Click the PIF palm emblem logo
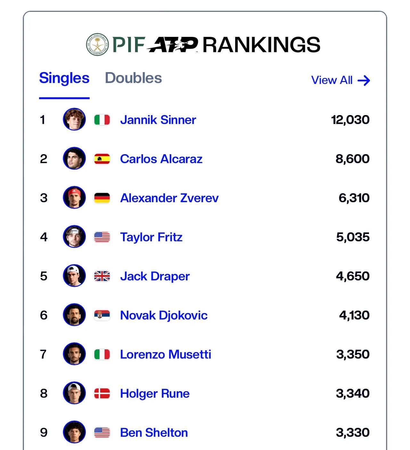Image resolution: width=410 pixels, height=450 pixels. pyautogui.click(x=97, y=45)
